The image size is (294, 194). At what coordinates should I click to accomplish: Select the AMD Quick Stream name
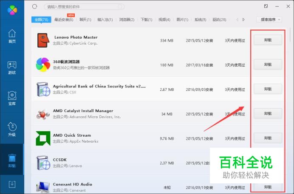pos(72,135)
